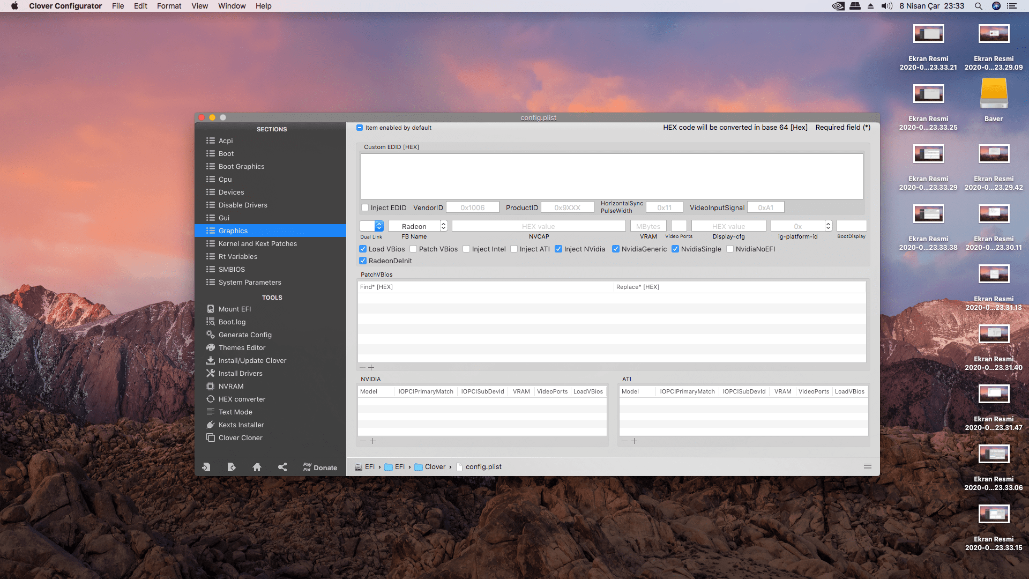This screenshot has height=579, width=1029.
Task: Click the Mount EFI tool icon
Action: [x=211, y=309]
